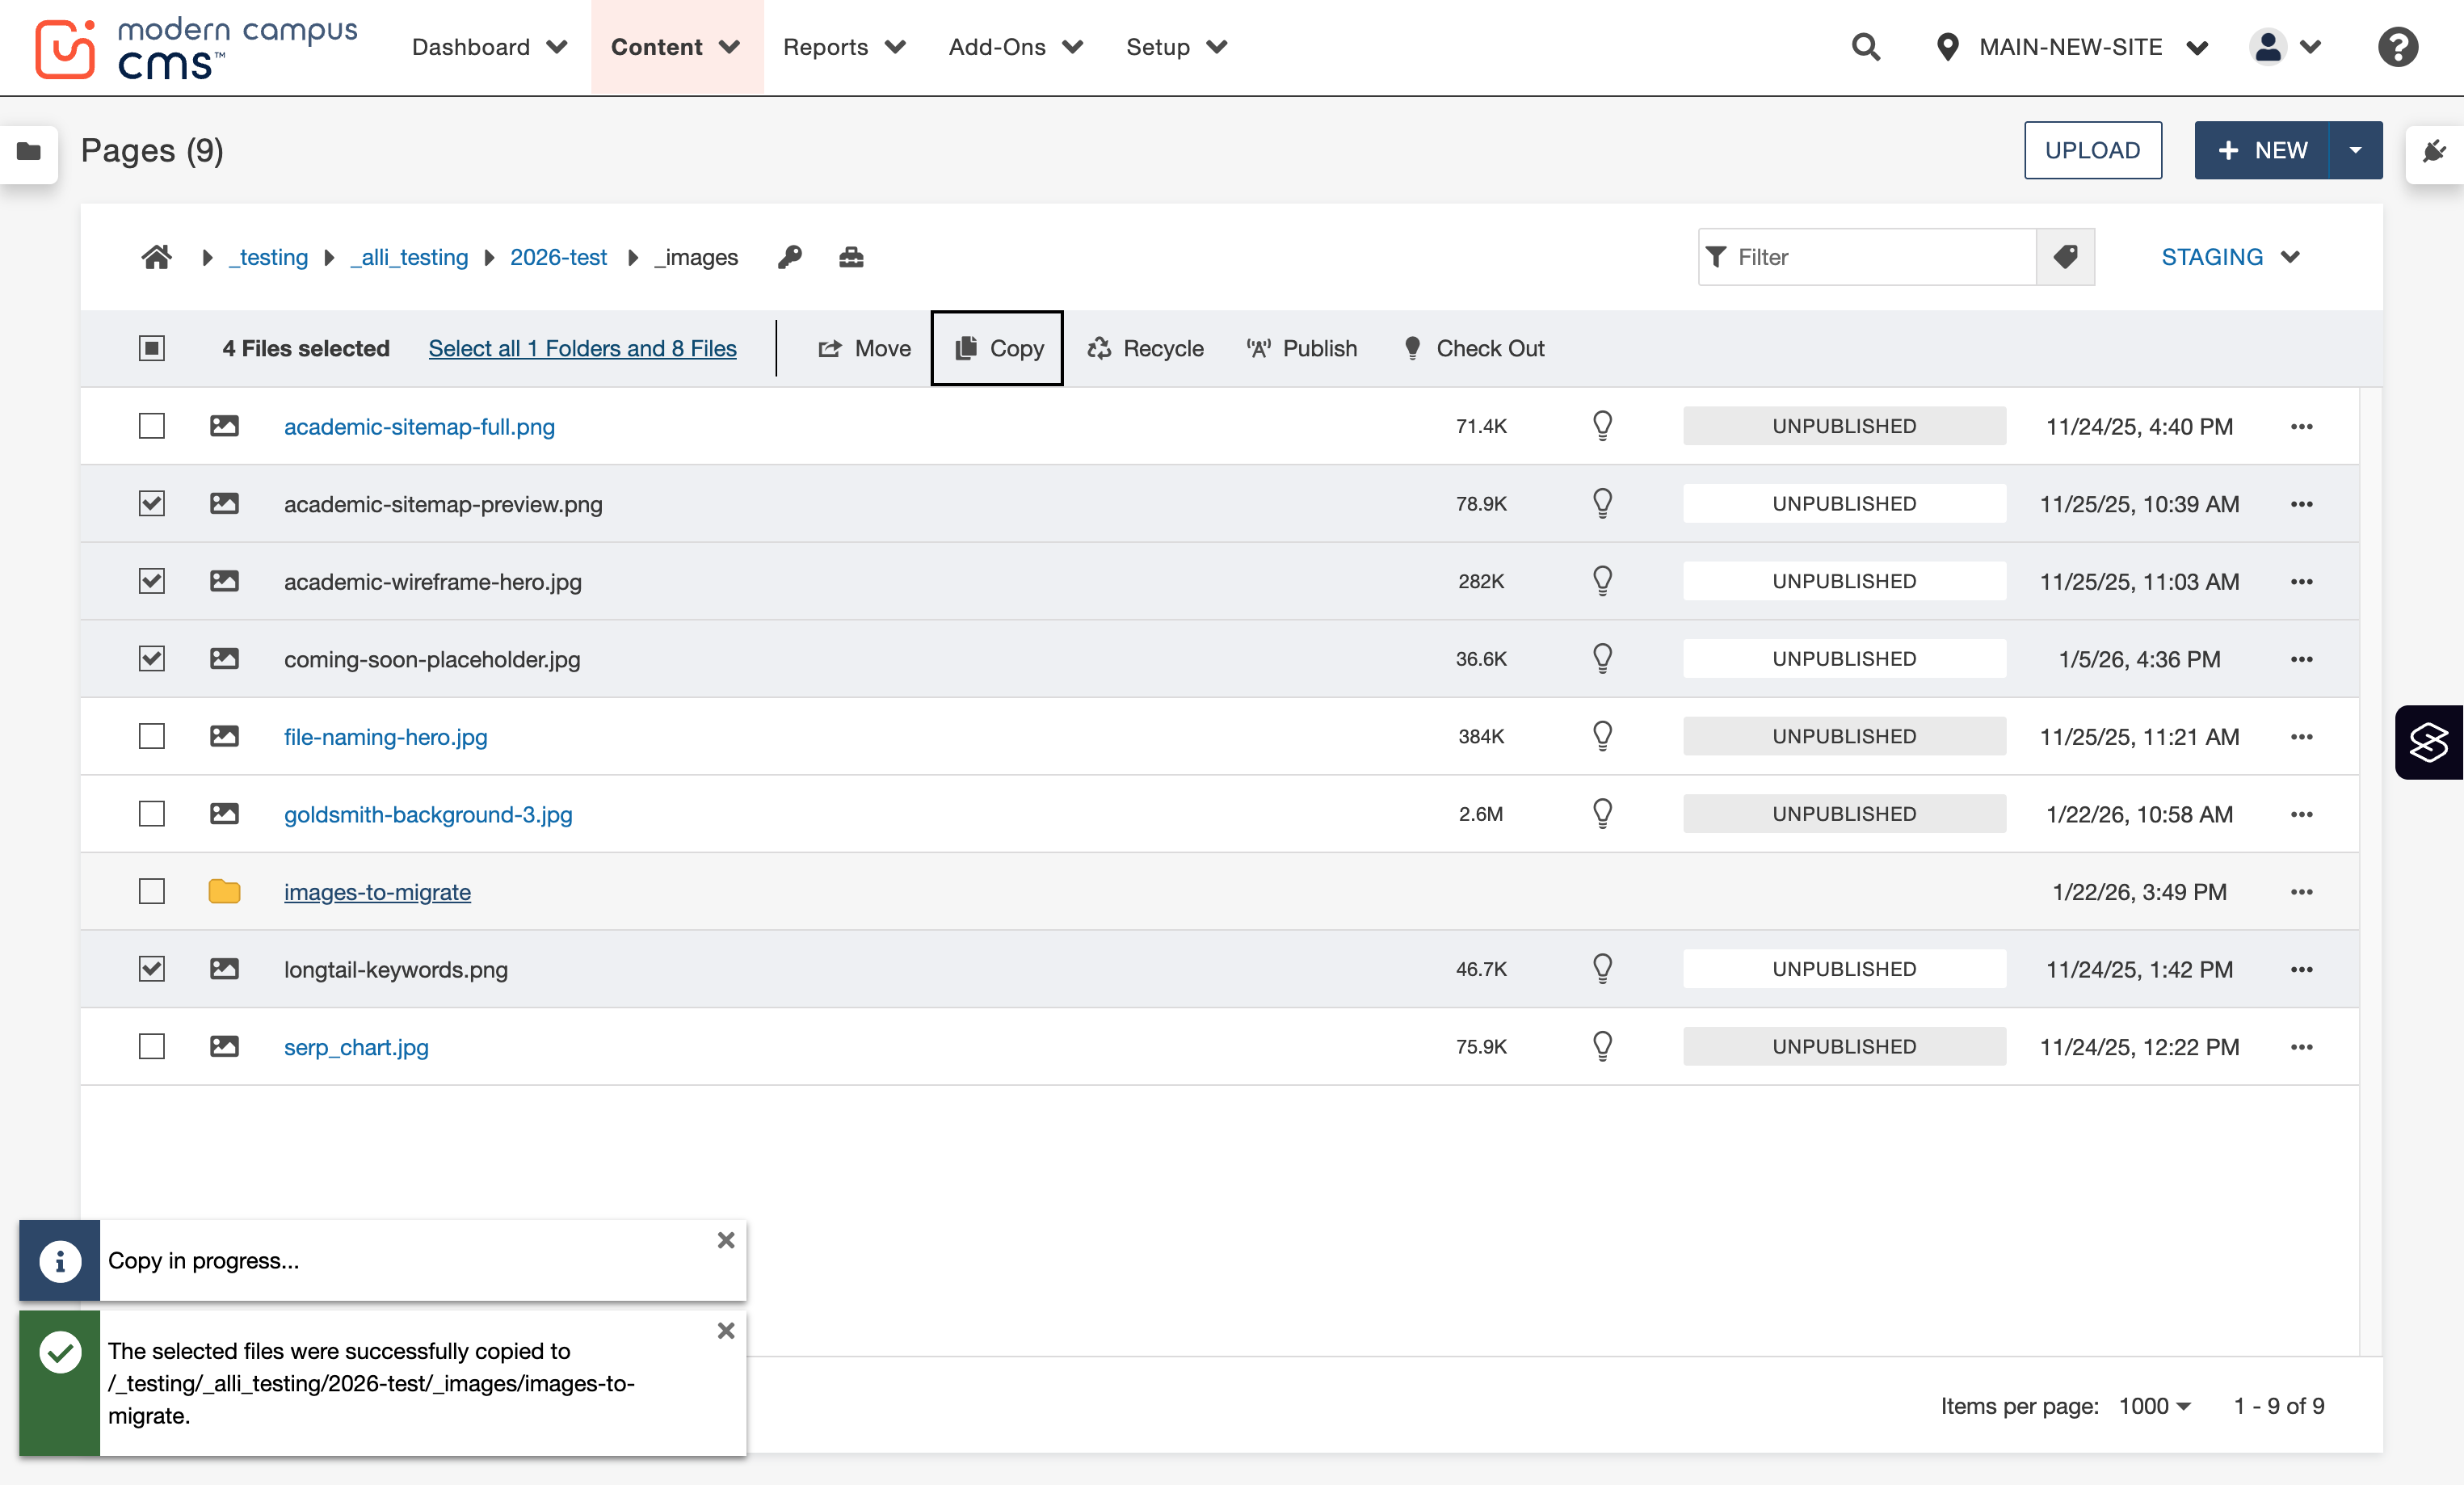
Task: Open the floating assistant widget on right edge
Action: point(2429,742)
